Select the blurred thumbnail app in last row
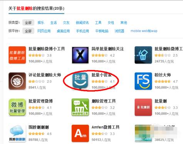This screenshot has width=183, height=144. click(x=143, y=133)
